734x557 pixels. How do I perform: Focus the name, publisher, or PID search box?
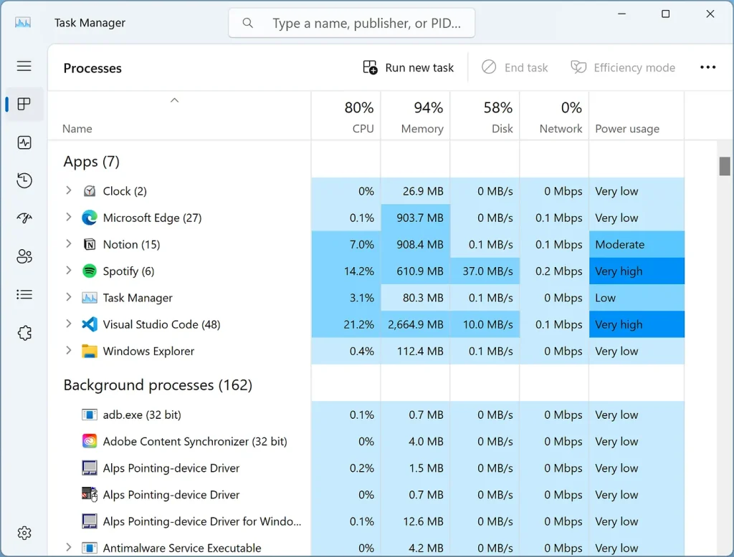click(x=351, y=23)
